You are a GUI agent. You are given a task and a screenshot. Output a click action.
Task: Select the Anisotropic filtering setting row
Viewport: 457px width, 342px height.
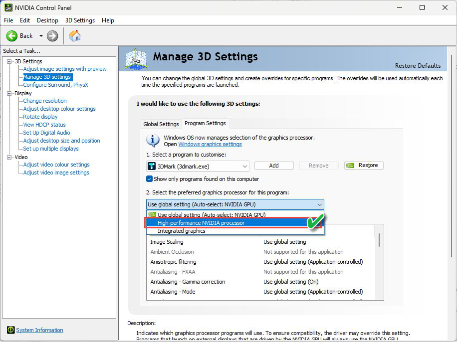[260, 262]
